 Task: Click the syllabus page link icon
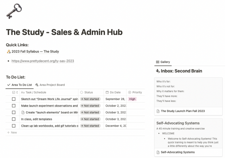(9, 52)
